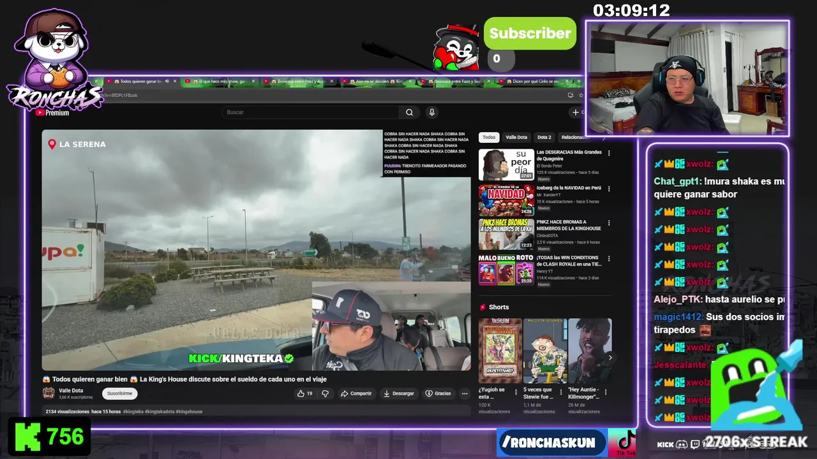The image size is (817, 459).
Task: Click the YouTube search magnifier icon
Action: pos(409,112)
